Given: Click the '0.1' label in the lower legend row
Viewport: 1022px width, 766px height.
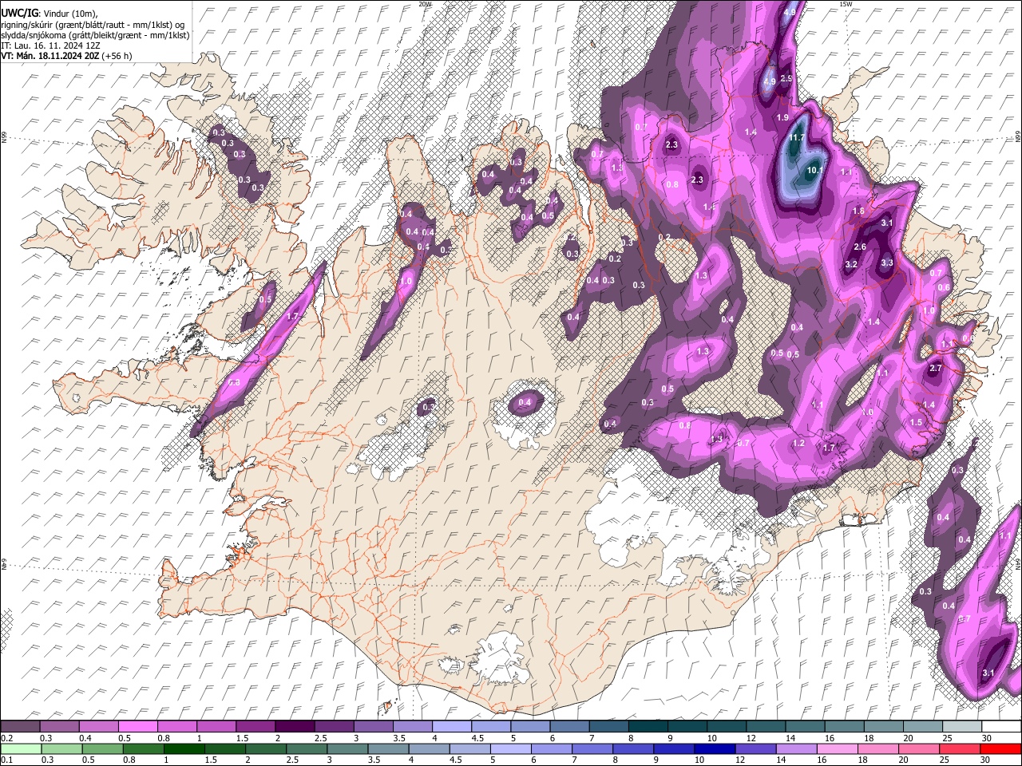Looking at the screenshot, I should tap(6, 760).
